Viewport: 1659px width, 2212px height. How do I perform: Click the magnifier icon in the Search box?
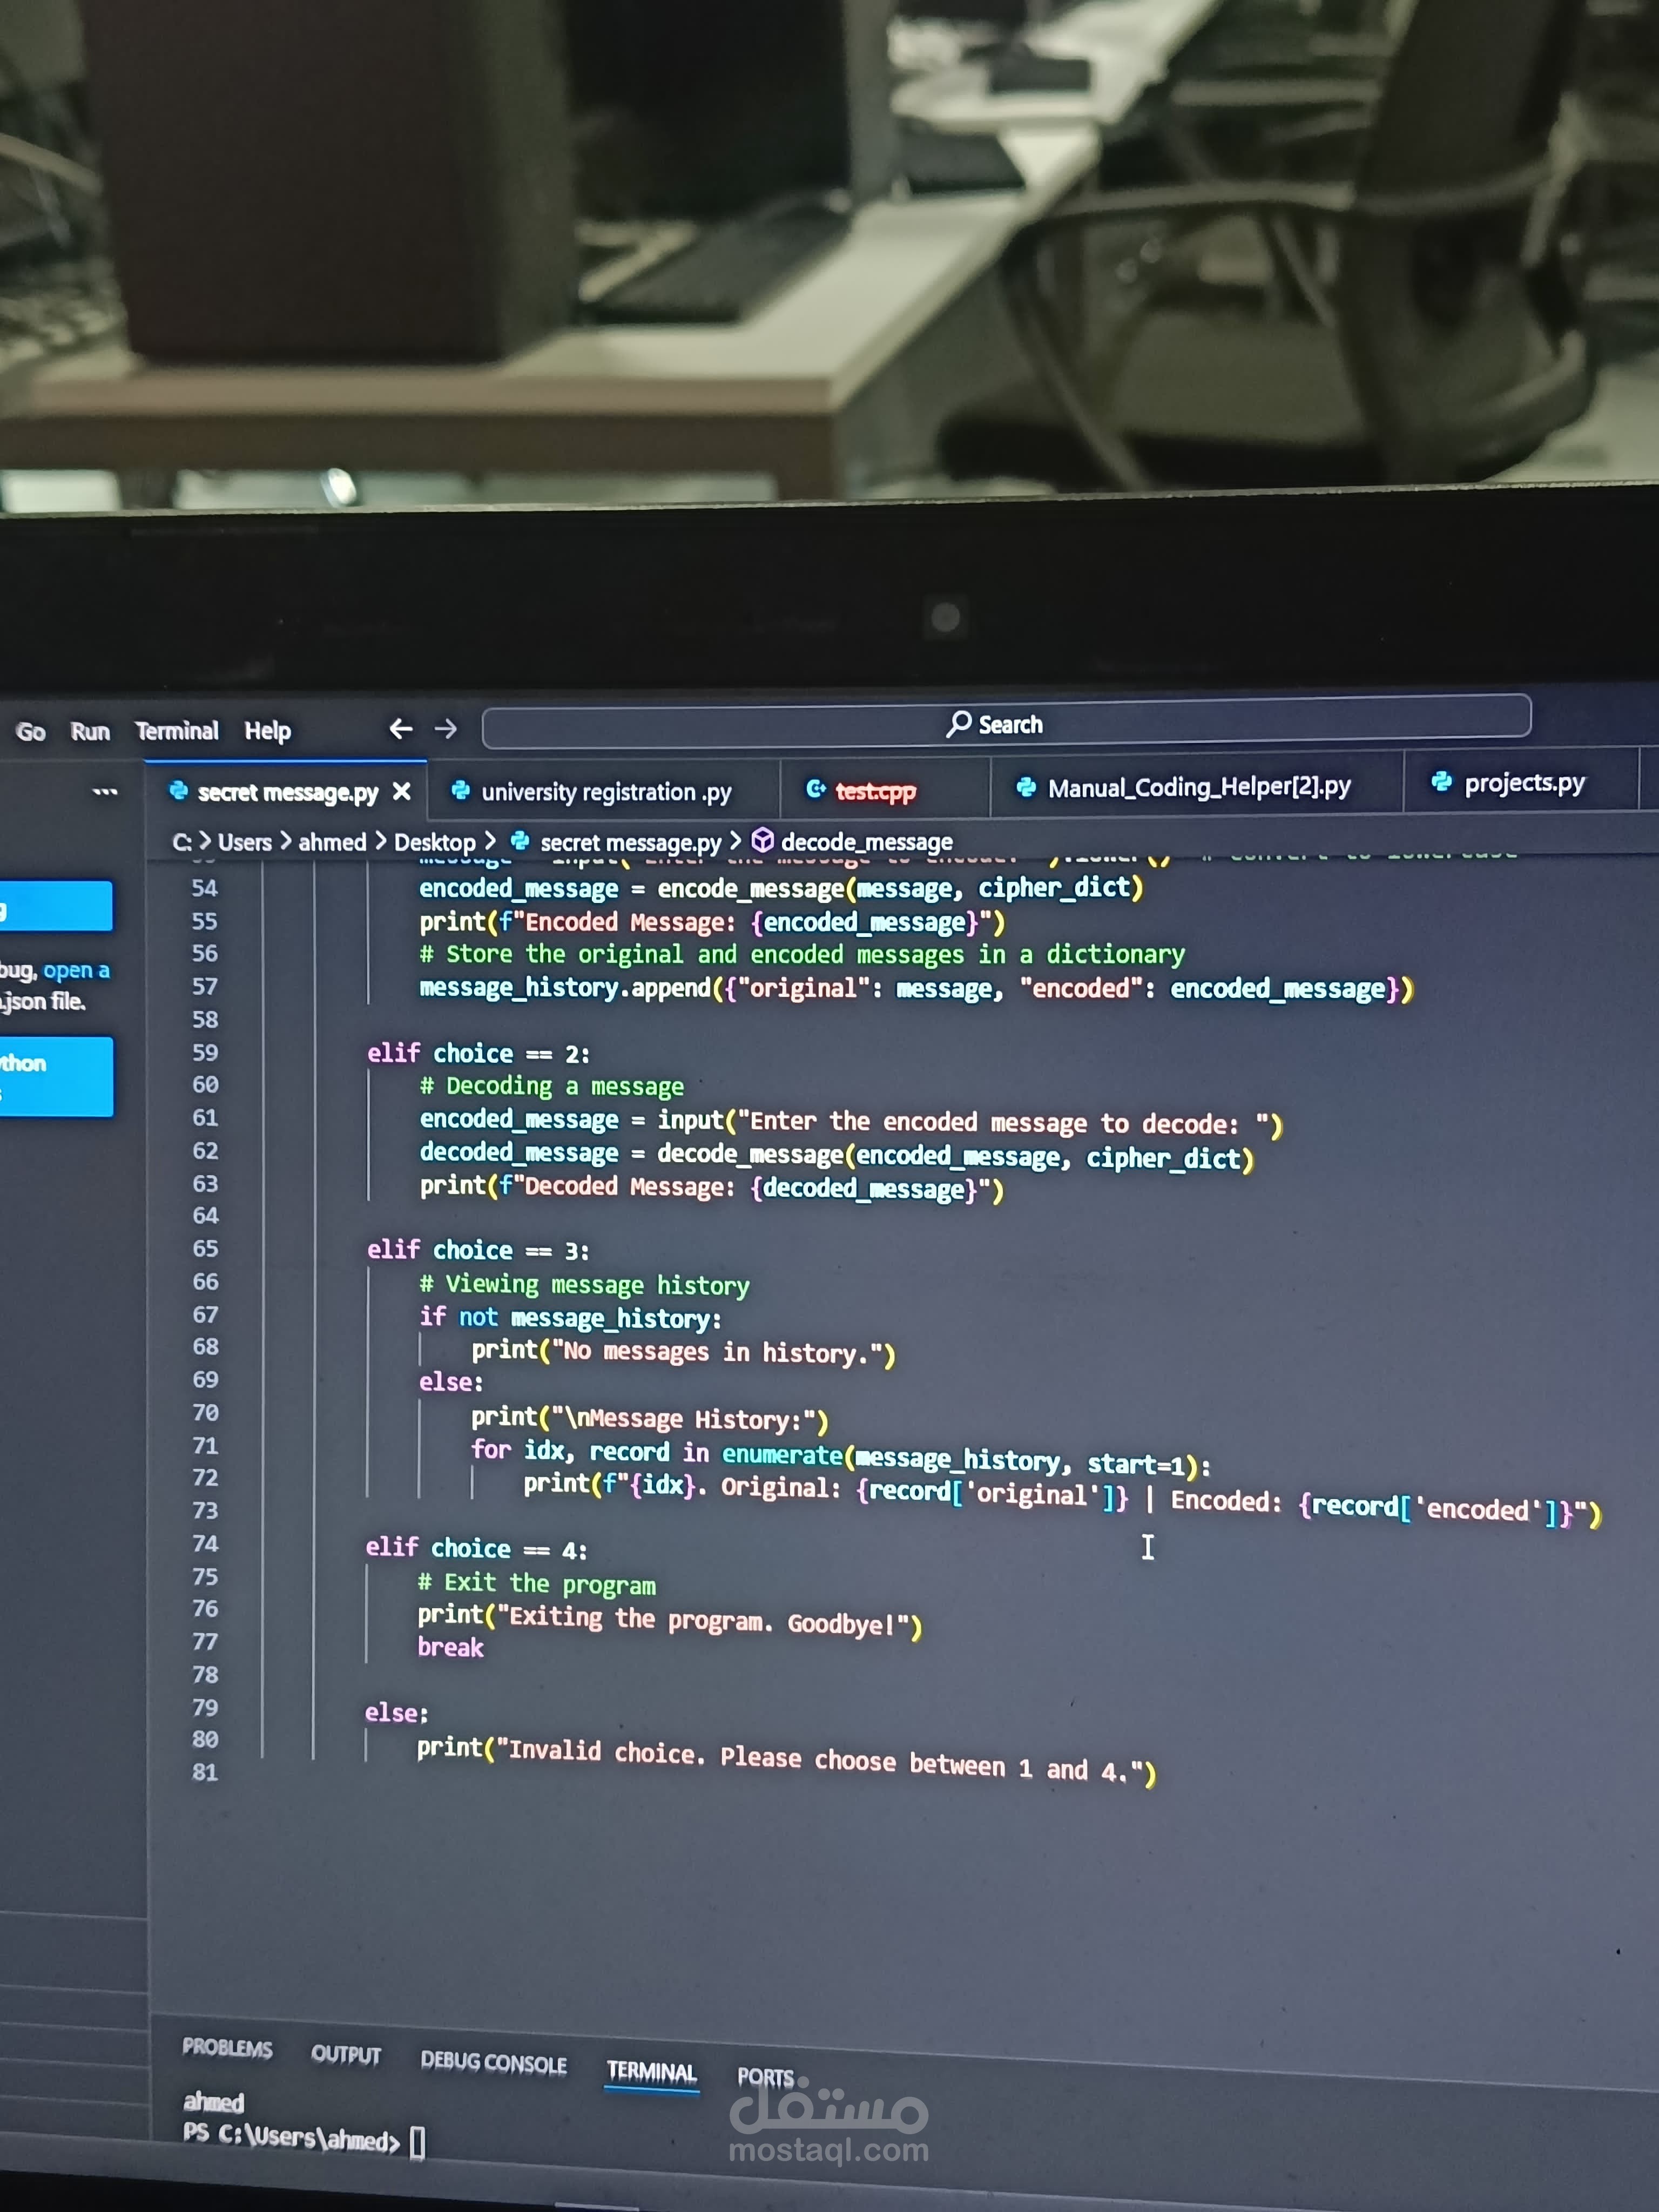[x=959, y=723]
